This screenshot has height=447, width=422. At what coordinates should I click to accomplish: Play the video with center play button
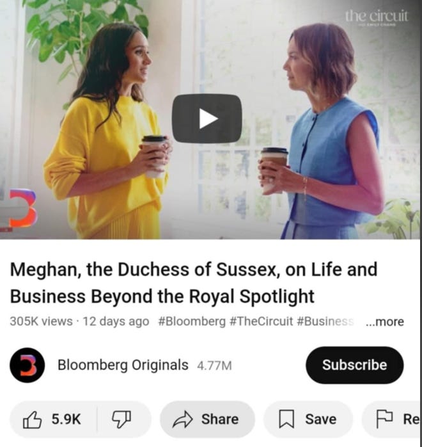[207, 118]
